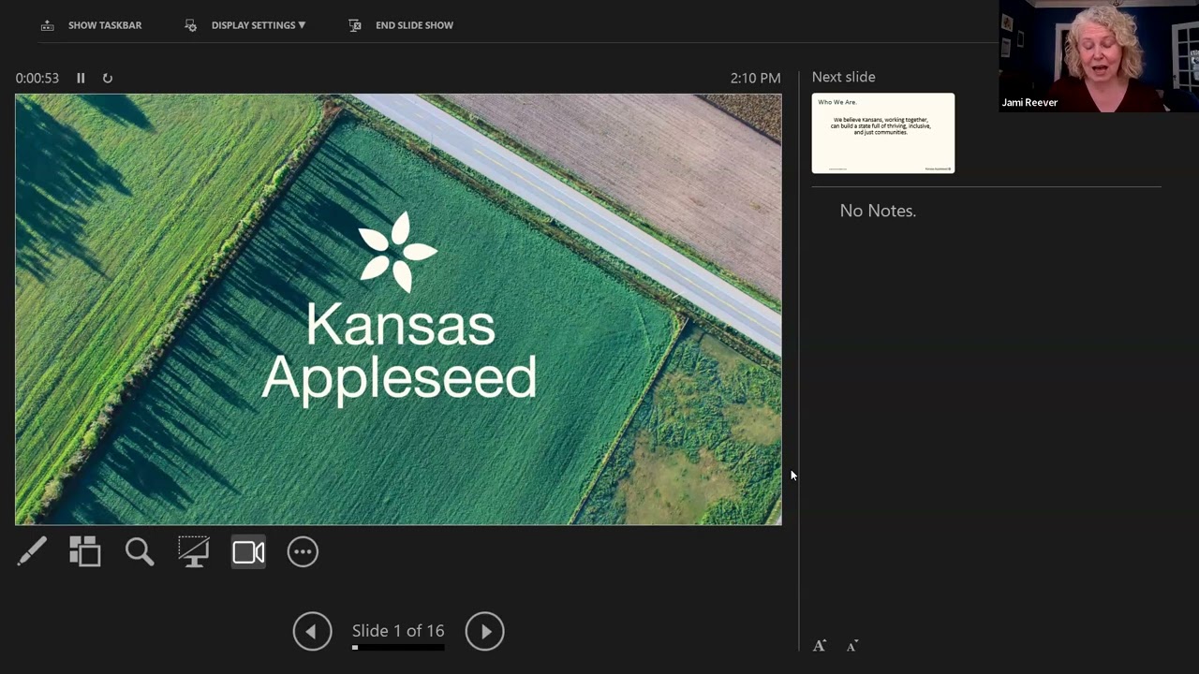Click Jami Reever's webcam video tile
Viewport: 1199px width, 674px height.
(x=1099, y=56)
